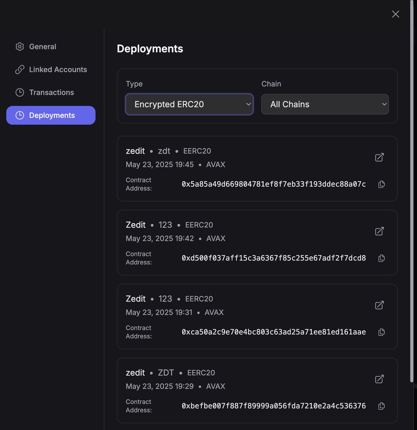Click the Chain filter label

(x=271, y=84)
